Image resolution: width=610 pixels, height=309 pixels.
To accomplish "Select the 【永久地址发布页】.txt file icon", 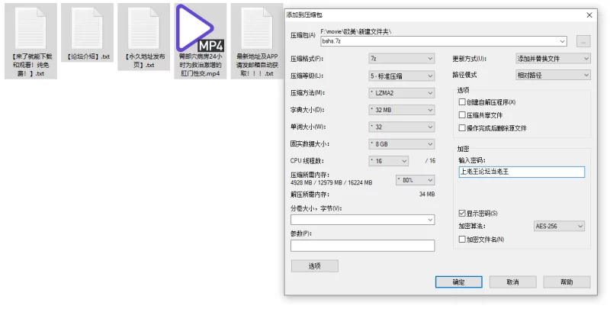I will pyautogui.click(x=143, y=37).
